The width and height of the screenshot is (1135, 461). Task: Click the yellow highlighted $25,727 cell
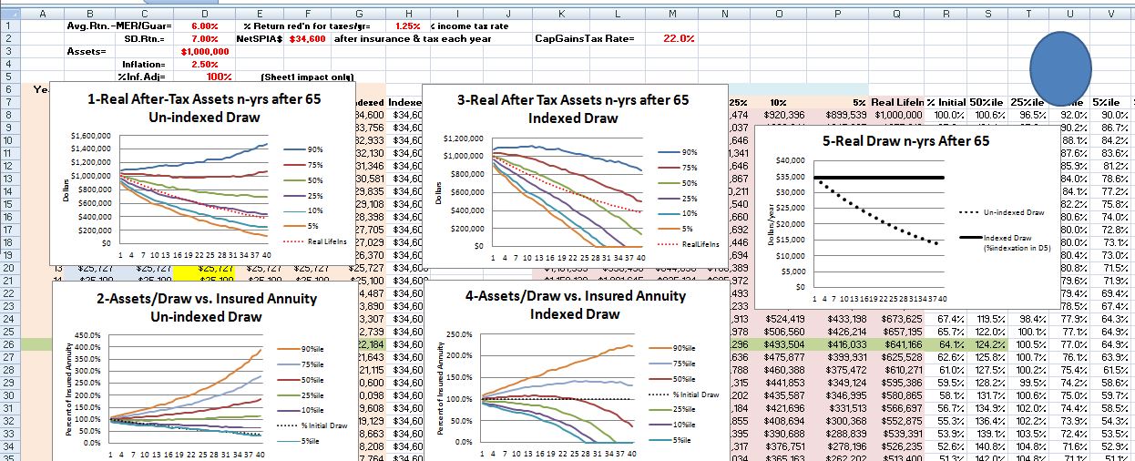coord(203,269)
